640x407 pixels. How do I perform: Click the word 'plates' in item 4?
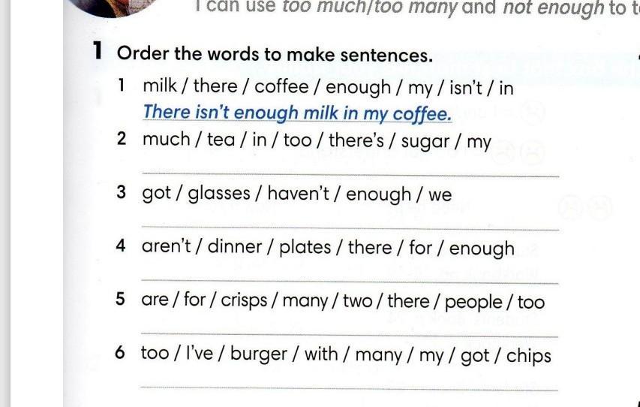point(305,248)
